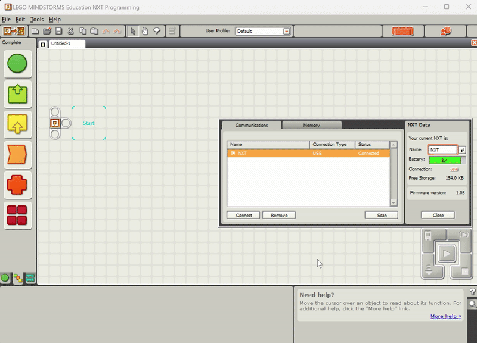The image size is (477, 343).
Task: Open the Data red plus palette group
Action: coord(17,185)
